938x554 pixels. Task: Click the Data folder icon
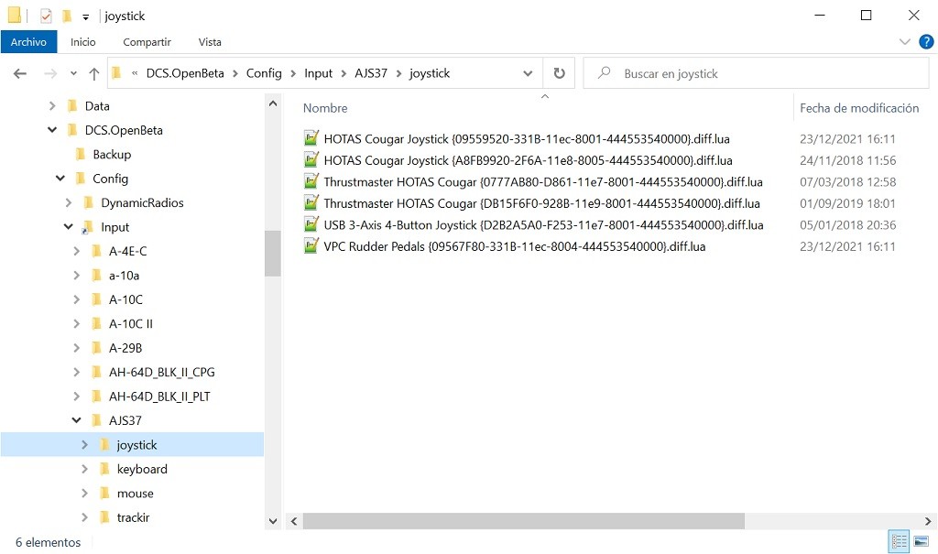[x=73, y=106]
